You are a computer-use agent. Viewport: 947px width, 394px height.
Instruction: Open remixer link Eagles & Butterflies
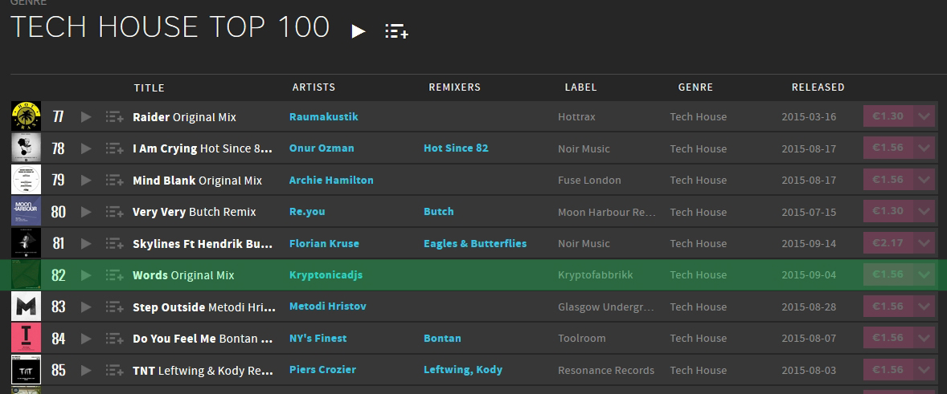click(474, 244)
